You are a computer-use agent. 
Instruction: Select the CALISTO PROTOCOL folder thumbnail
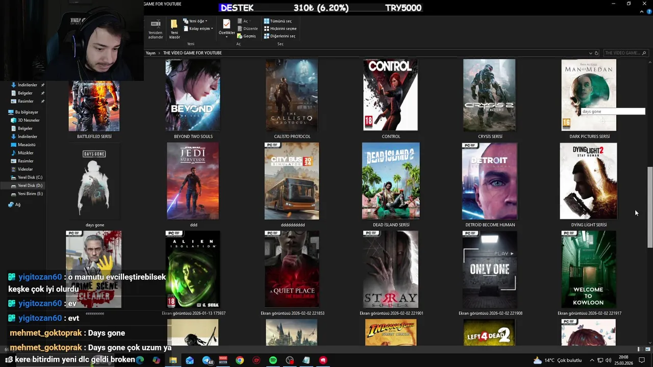coord(292,95)
